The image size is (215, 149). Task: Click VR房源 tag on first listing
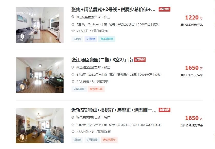point(91,39)
